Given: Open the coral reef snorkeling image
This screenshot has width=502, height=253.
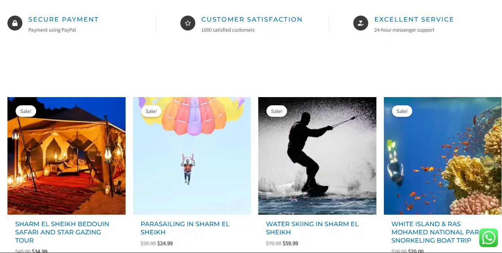Looking at the screenshot, I should pos(443,156).
